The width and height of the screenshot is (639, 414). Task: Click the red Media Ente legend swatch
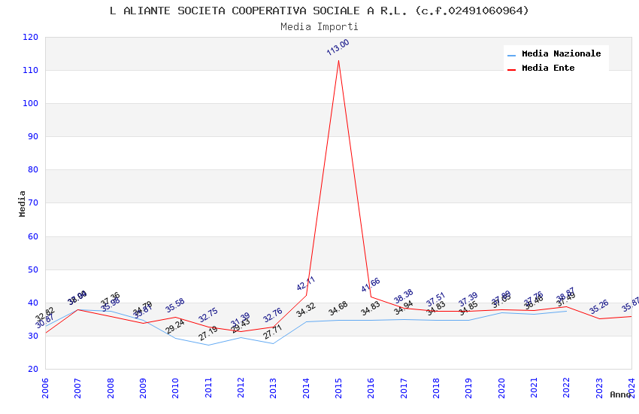click(x=511, y=70)
